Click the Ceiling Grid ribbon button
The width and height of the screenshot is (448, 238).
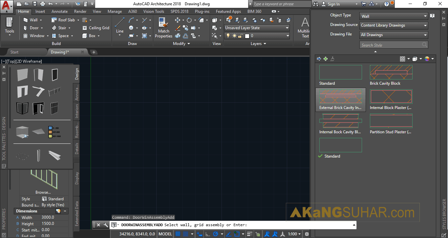[96, 28]
